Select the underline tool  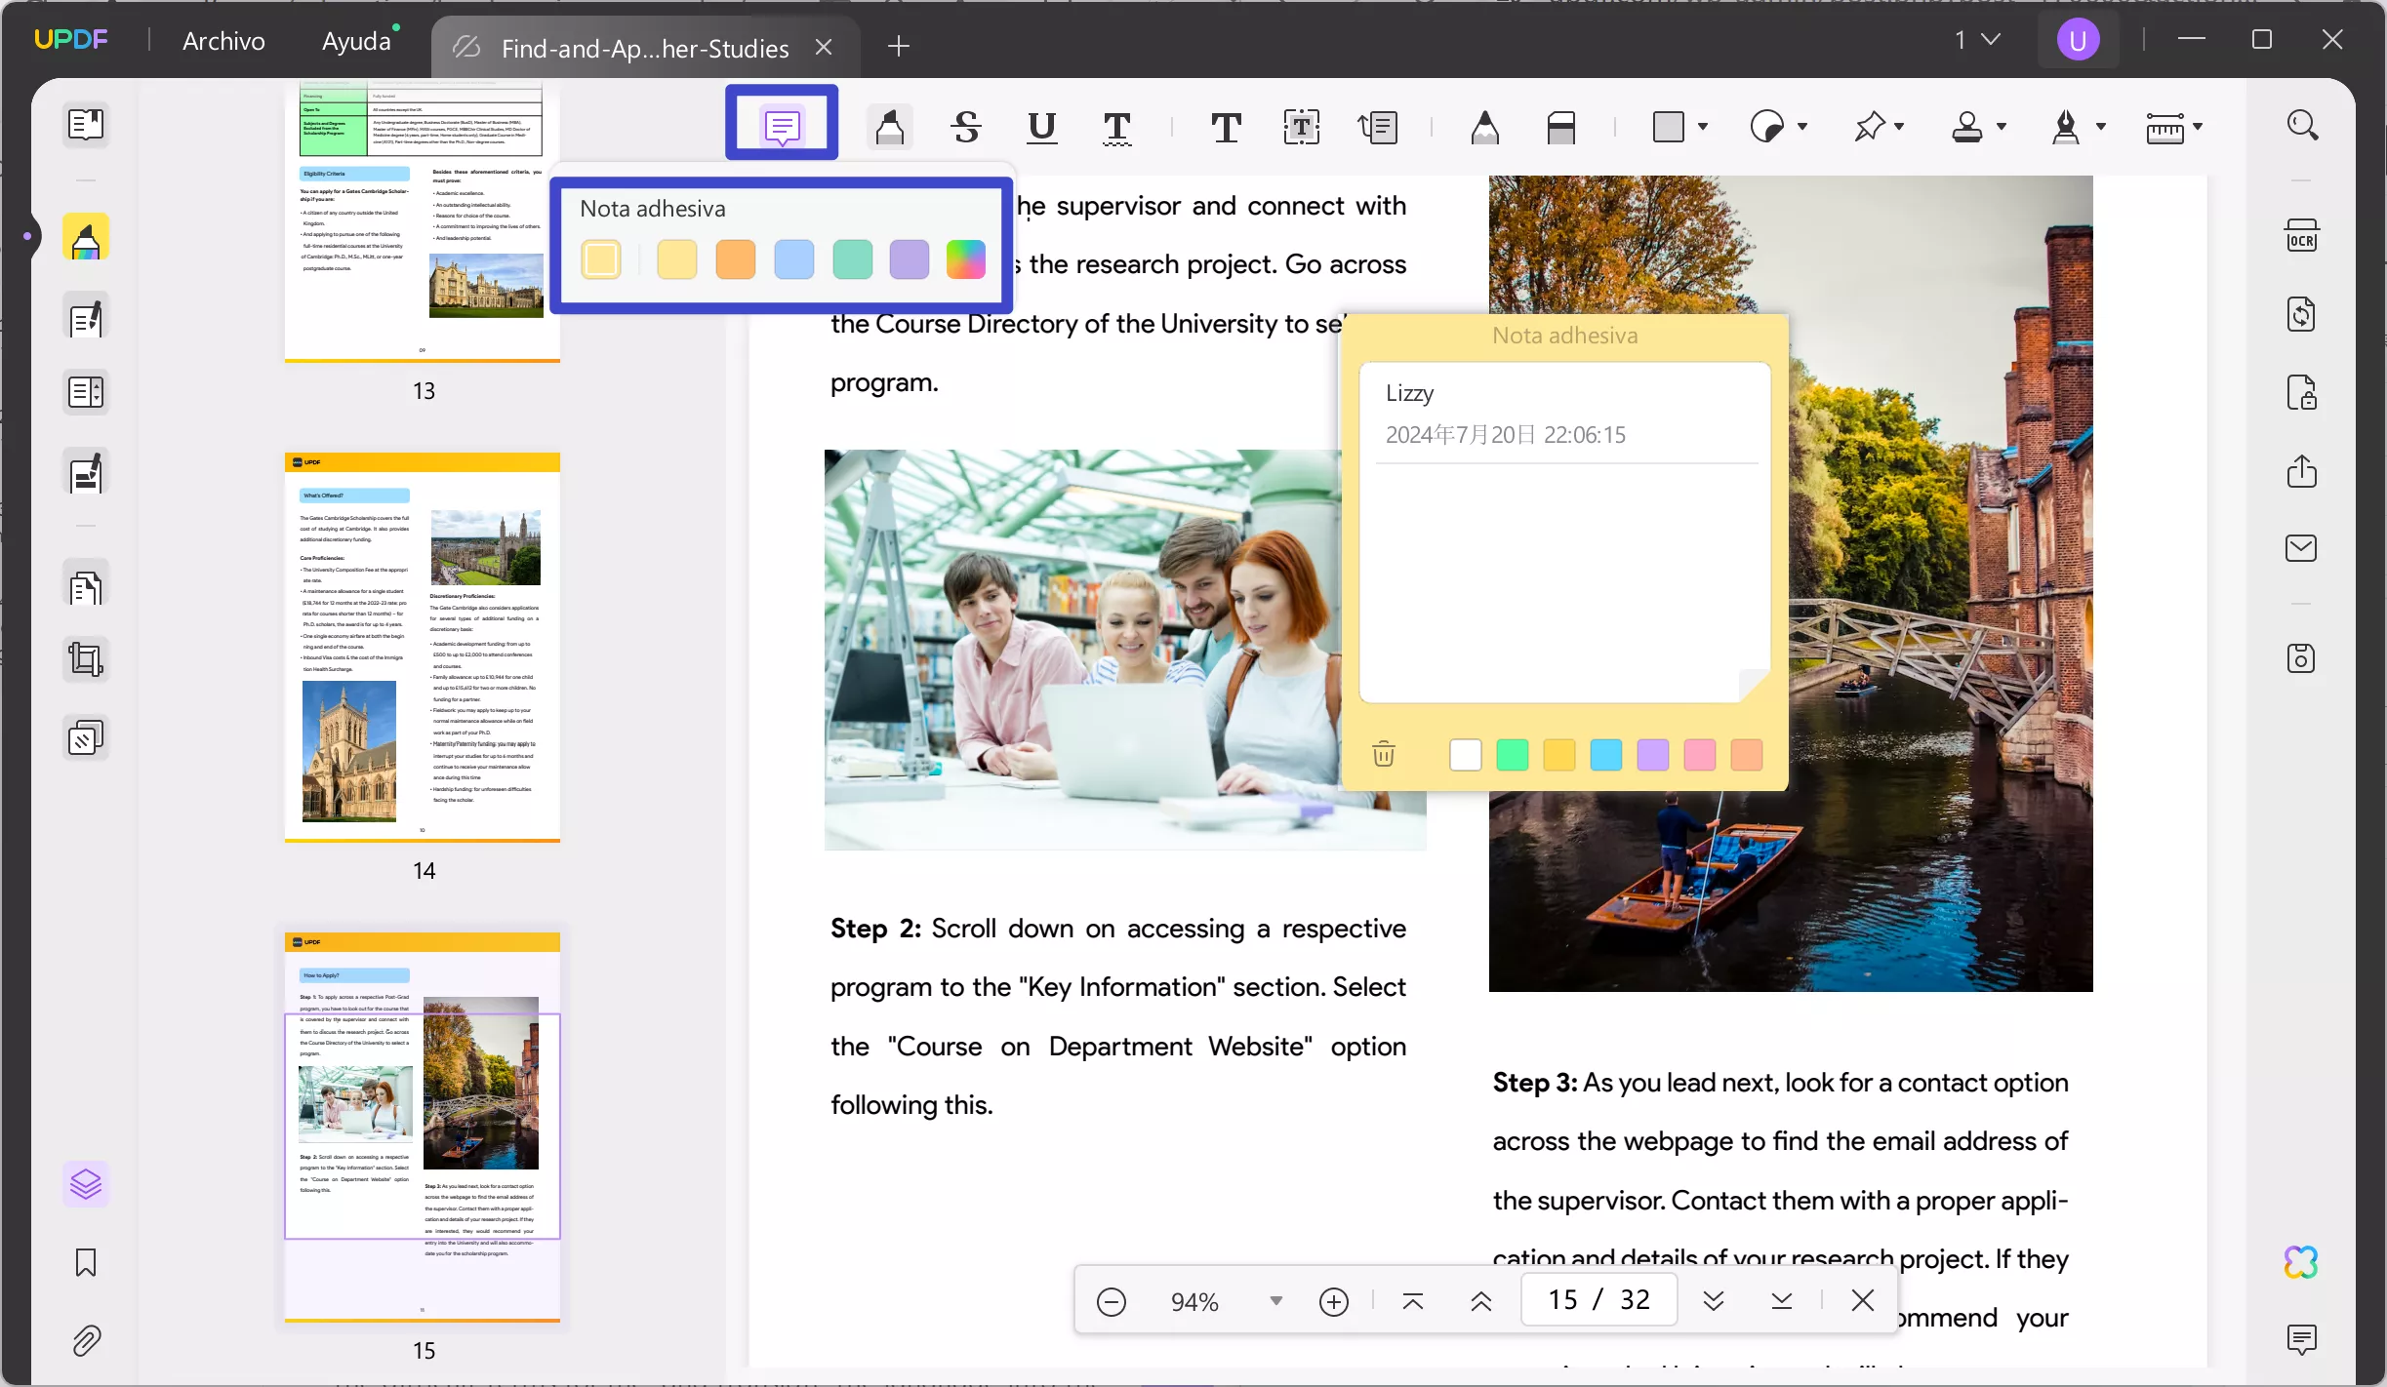1042,127
